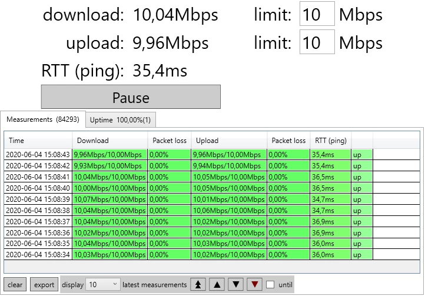Select the row timestamped 2020-06-04 15:08:41
The height and width of the screenshot is (296, 425).
(212, 177)
